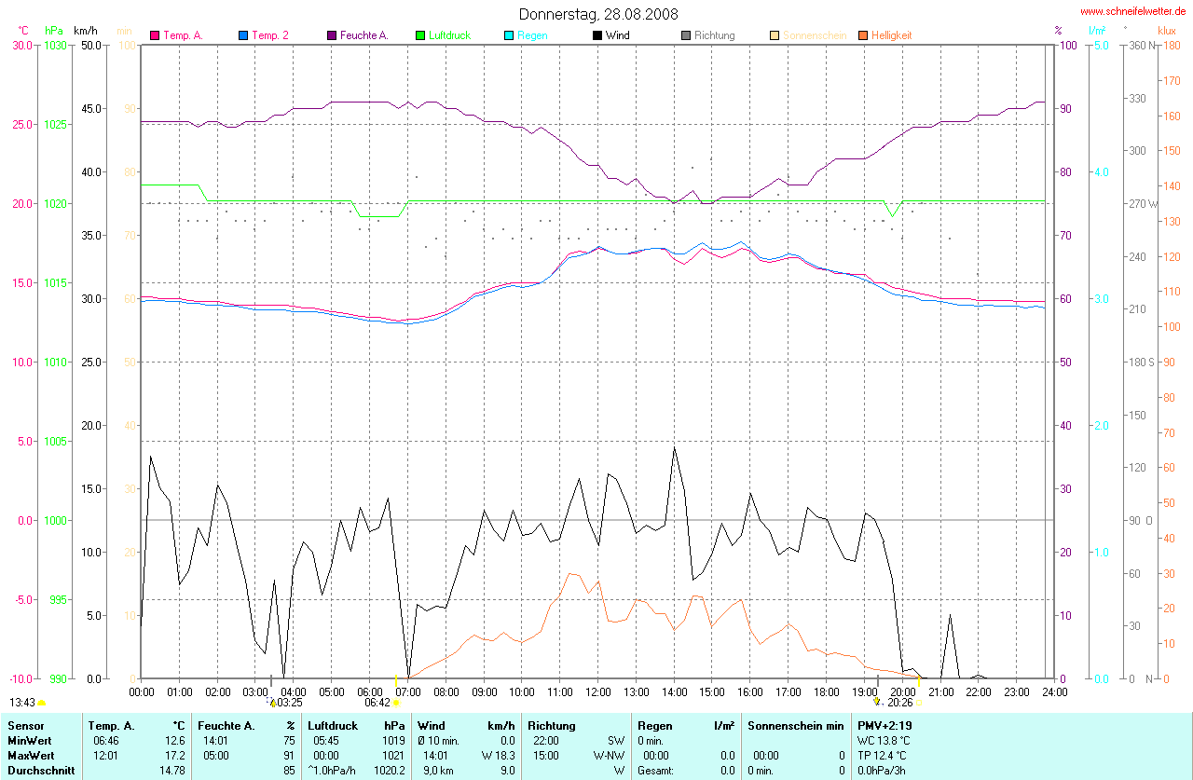This screenshot has width=1193, height=780.
Task: Click the Sonnenschein legend label
Action: coord(815,35)
